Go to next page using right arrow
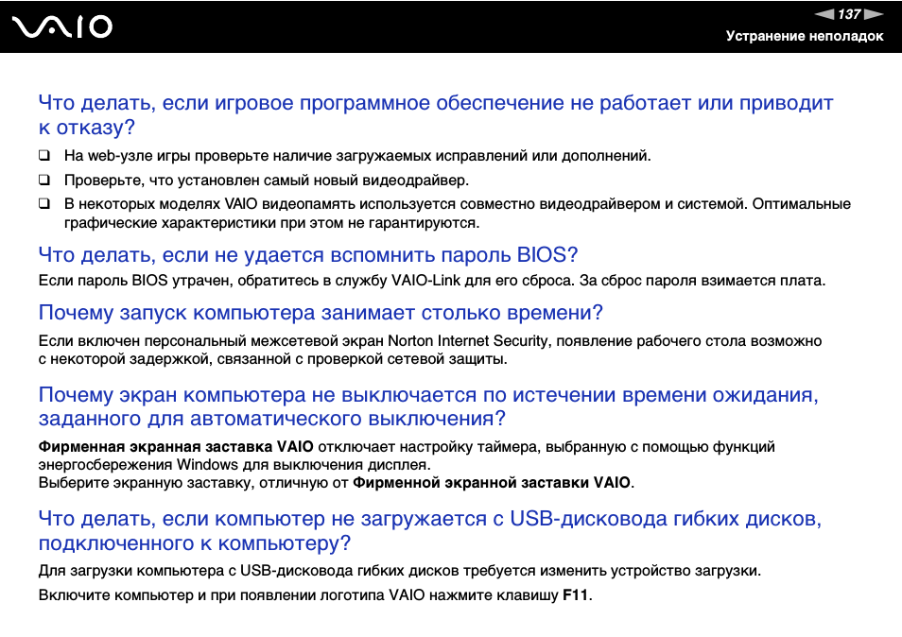Viewport: 902px width, 637px height. 874,14
